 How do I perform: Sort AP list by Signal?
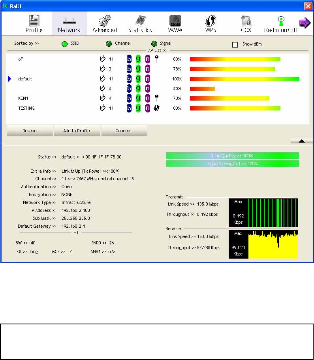154,44
